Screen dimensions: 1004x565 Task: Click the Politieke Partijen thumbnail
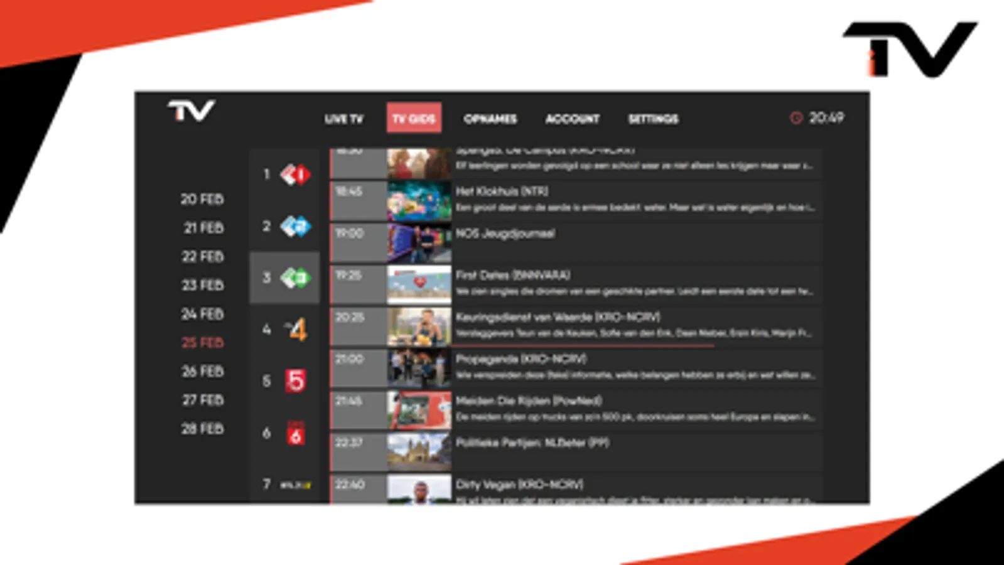pos(419,452)
